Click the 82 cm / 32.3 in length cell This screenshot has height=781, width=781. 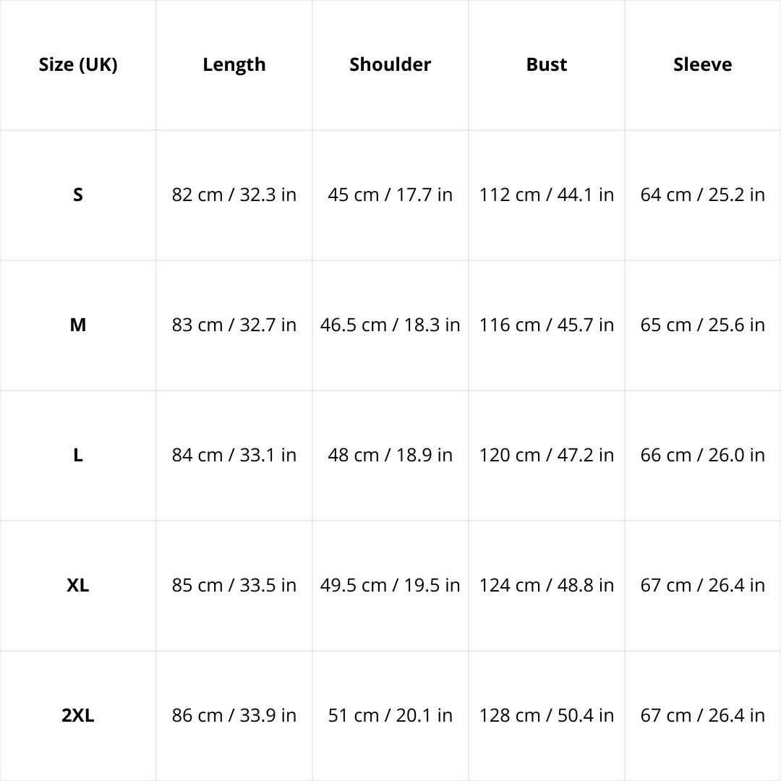[234, 195]
